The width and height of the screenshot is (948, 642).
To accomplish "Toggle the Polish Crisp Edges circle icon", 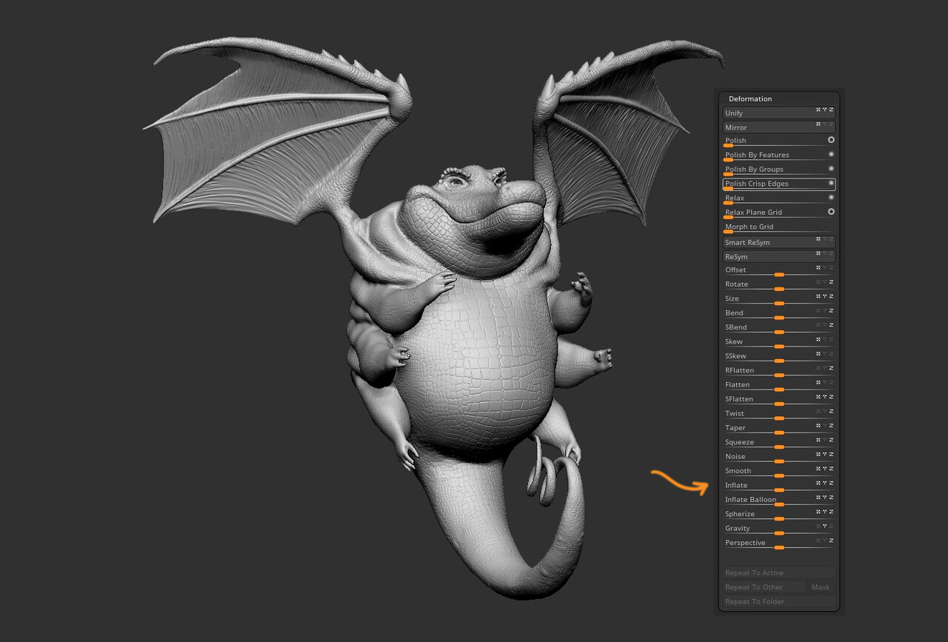I will pos(831,183).
